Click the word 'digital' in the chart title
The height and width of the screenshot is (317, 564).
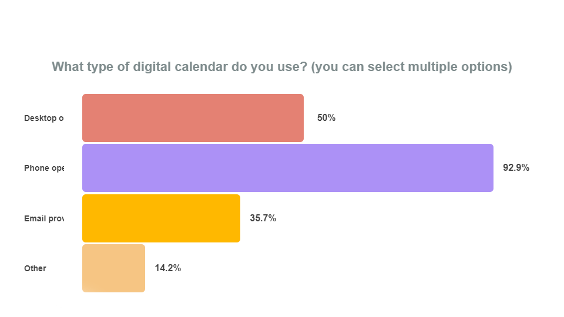coord(152,67)
